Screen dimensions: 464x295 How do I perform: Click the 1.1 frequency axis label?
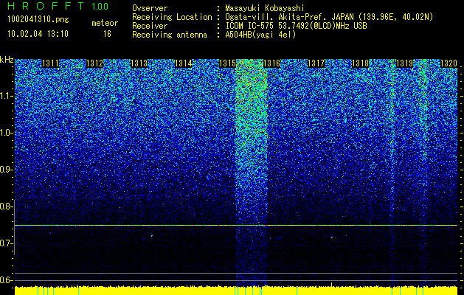(x=6, y=96)
